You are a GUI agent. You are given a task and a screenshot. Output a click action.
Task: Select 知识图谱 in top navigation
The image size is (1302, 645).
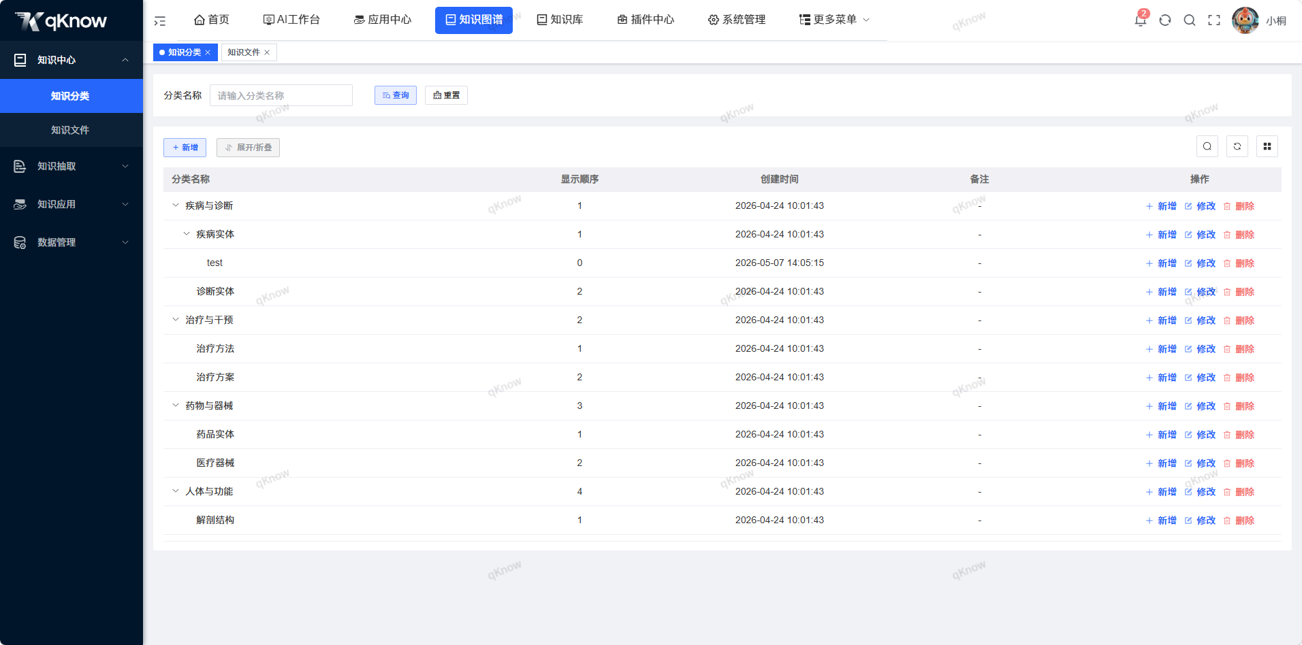(x=474, y=20)
